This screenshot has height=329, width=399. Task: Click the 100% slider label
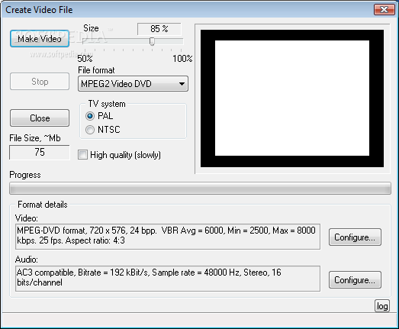(182, 59)
